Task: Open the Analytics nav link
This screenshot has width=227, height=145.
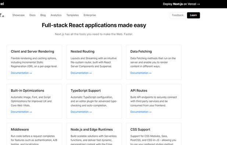Action: 56,15
